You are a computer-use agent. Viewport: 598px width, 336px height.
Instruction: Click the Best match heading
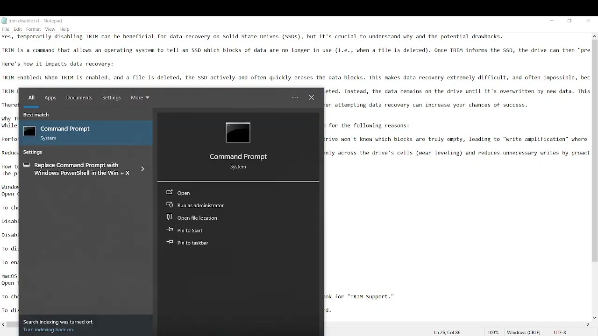[x=36, y=115]
